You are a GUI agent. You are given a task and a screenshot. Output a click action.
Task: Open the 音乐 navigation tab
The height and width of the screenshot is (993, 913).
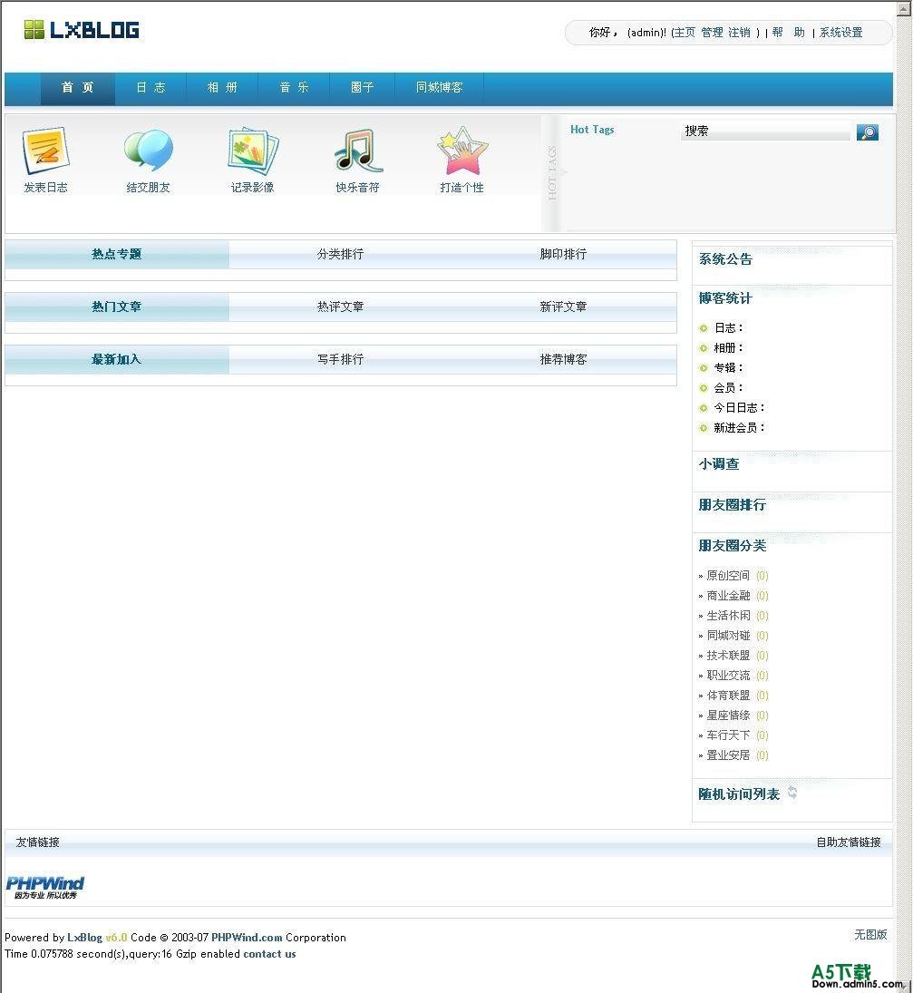coord(294,87)
